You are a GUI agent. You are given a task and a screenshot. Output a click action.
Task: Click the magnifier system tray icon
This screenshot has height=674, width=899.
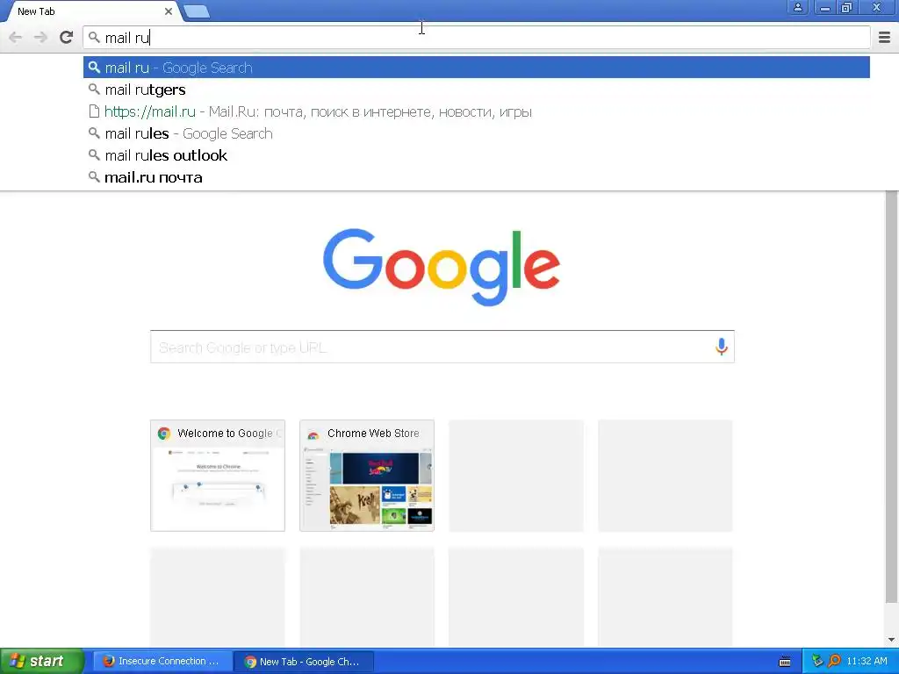pos(834,662)
